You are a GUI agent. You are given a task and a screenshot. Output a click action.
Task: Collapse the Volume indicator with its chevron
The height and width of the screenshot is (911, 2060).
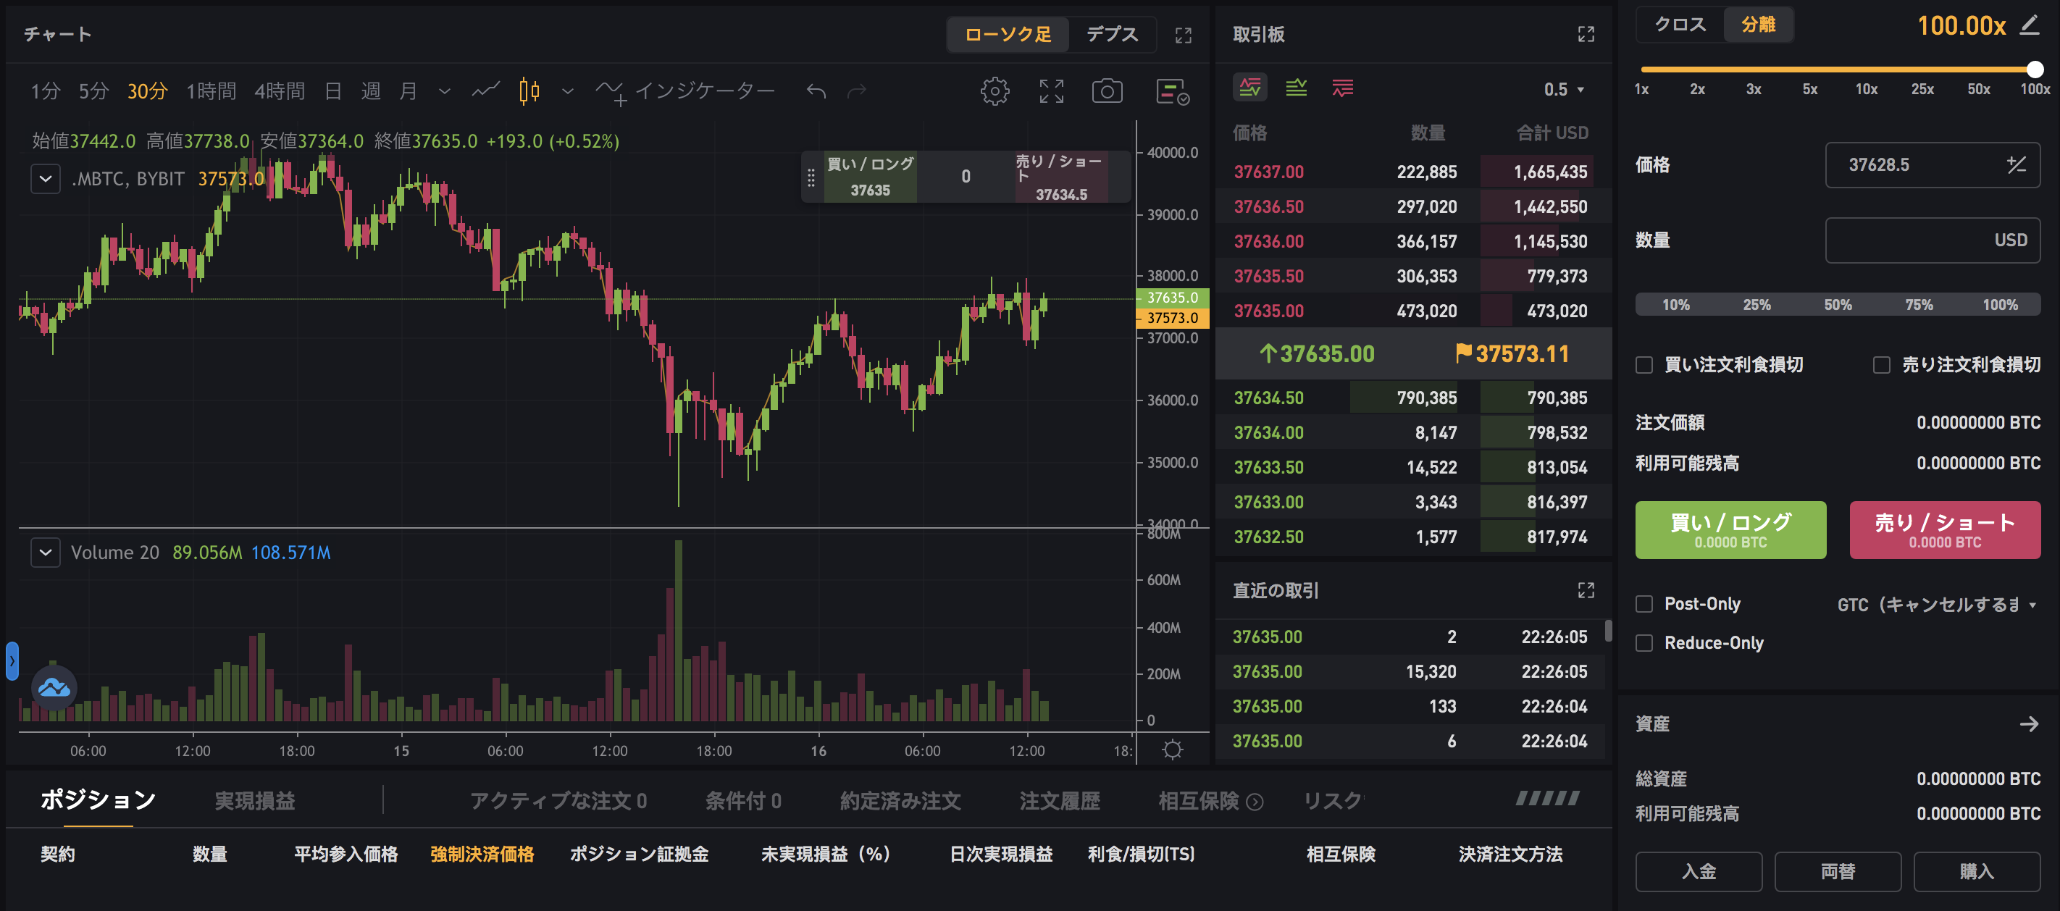pyautogui.click(x=46, y=552)
